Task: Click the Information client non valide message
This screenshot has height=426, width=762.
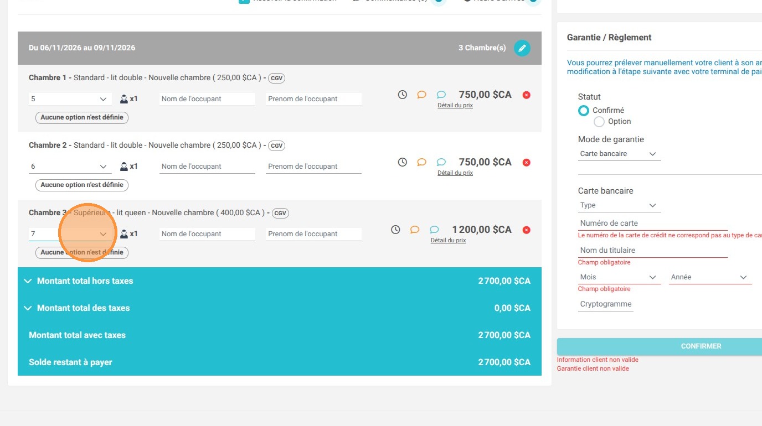Action: 598,360
